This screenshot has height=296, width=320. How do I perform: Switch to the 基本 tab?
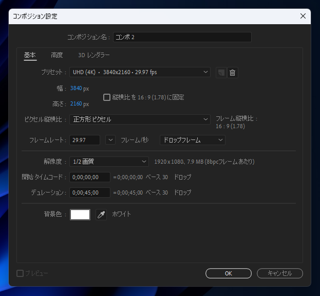[30, 55]
